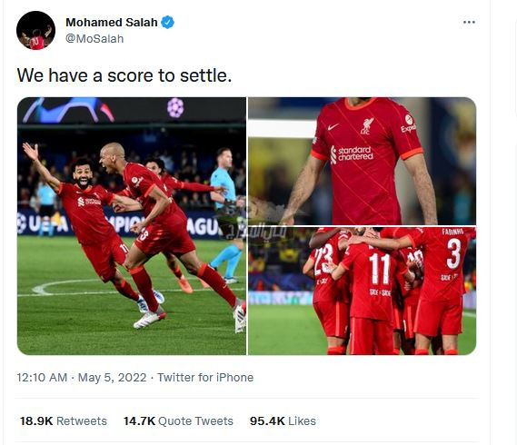Open Mohamed Salah's profile avatar

point(36,30)
